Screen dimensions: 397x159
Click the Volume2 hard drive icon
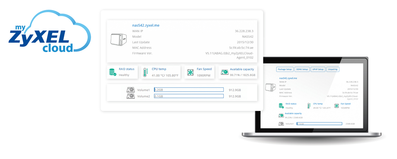click(130, 96)
